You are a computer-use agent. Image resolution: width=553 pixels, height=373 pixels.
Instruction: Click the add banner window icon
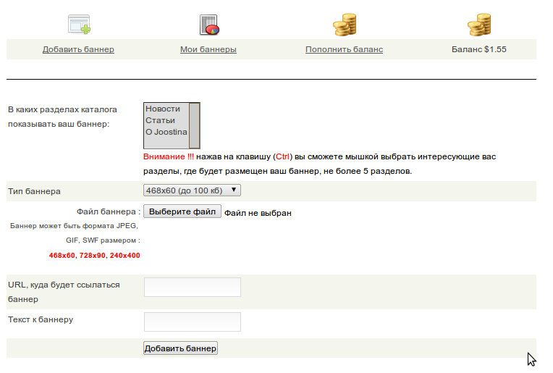coord(79,25)
